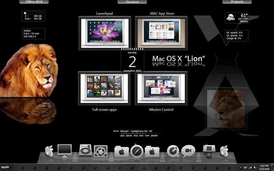Click the 'Atlanta' city text in weather widget

(244, 21)
